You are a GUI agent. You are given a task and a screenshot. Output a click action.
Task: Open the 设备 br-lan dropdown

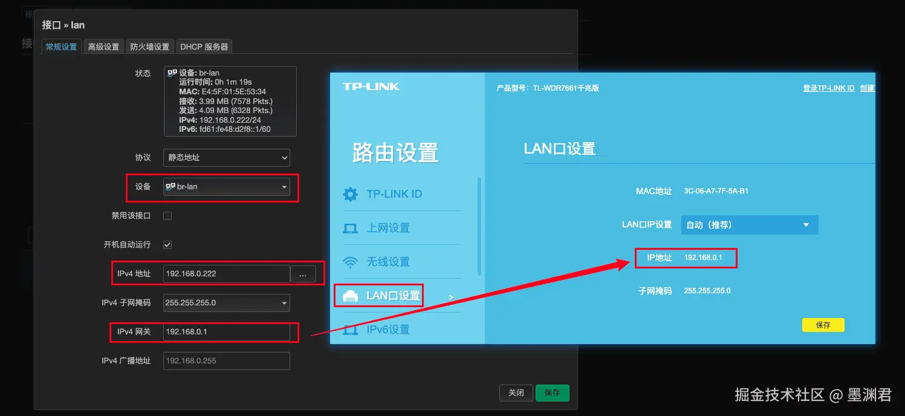(x=227, y=187)
